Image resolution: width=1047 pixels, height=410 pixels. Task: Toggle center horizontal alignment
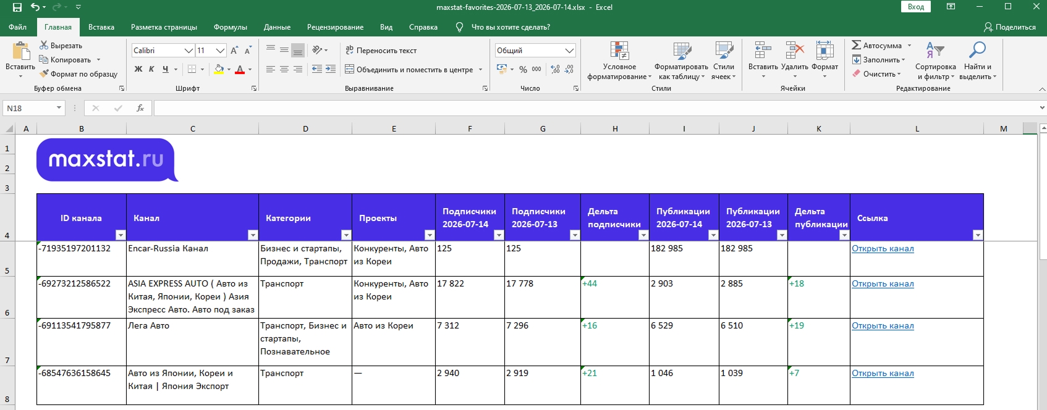coord(284,69)
